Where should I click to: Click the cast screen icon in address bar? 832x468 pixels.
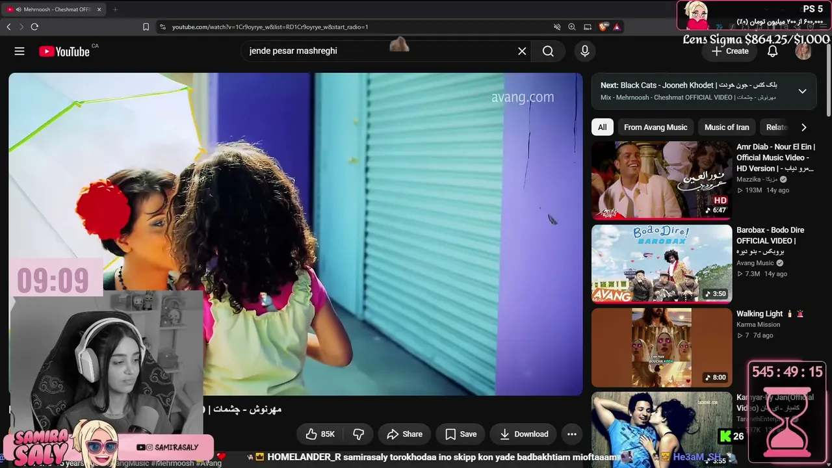click(x=588, y=27)
